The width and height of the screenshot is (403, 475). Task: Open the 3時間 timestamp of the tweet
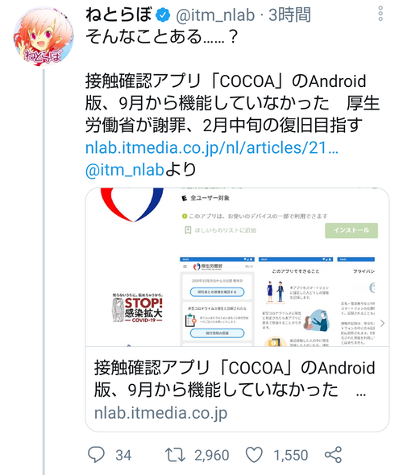point(289,14)
